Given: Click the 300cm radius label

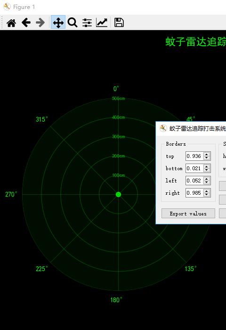Looking at the screenshot, I should pos(118,137).
